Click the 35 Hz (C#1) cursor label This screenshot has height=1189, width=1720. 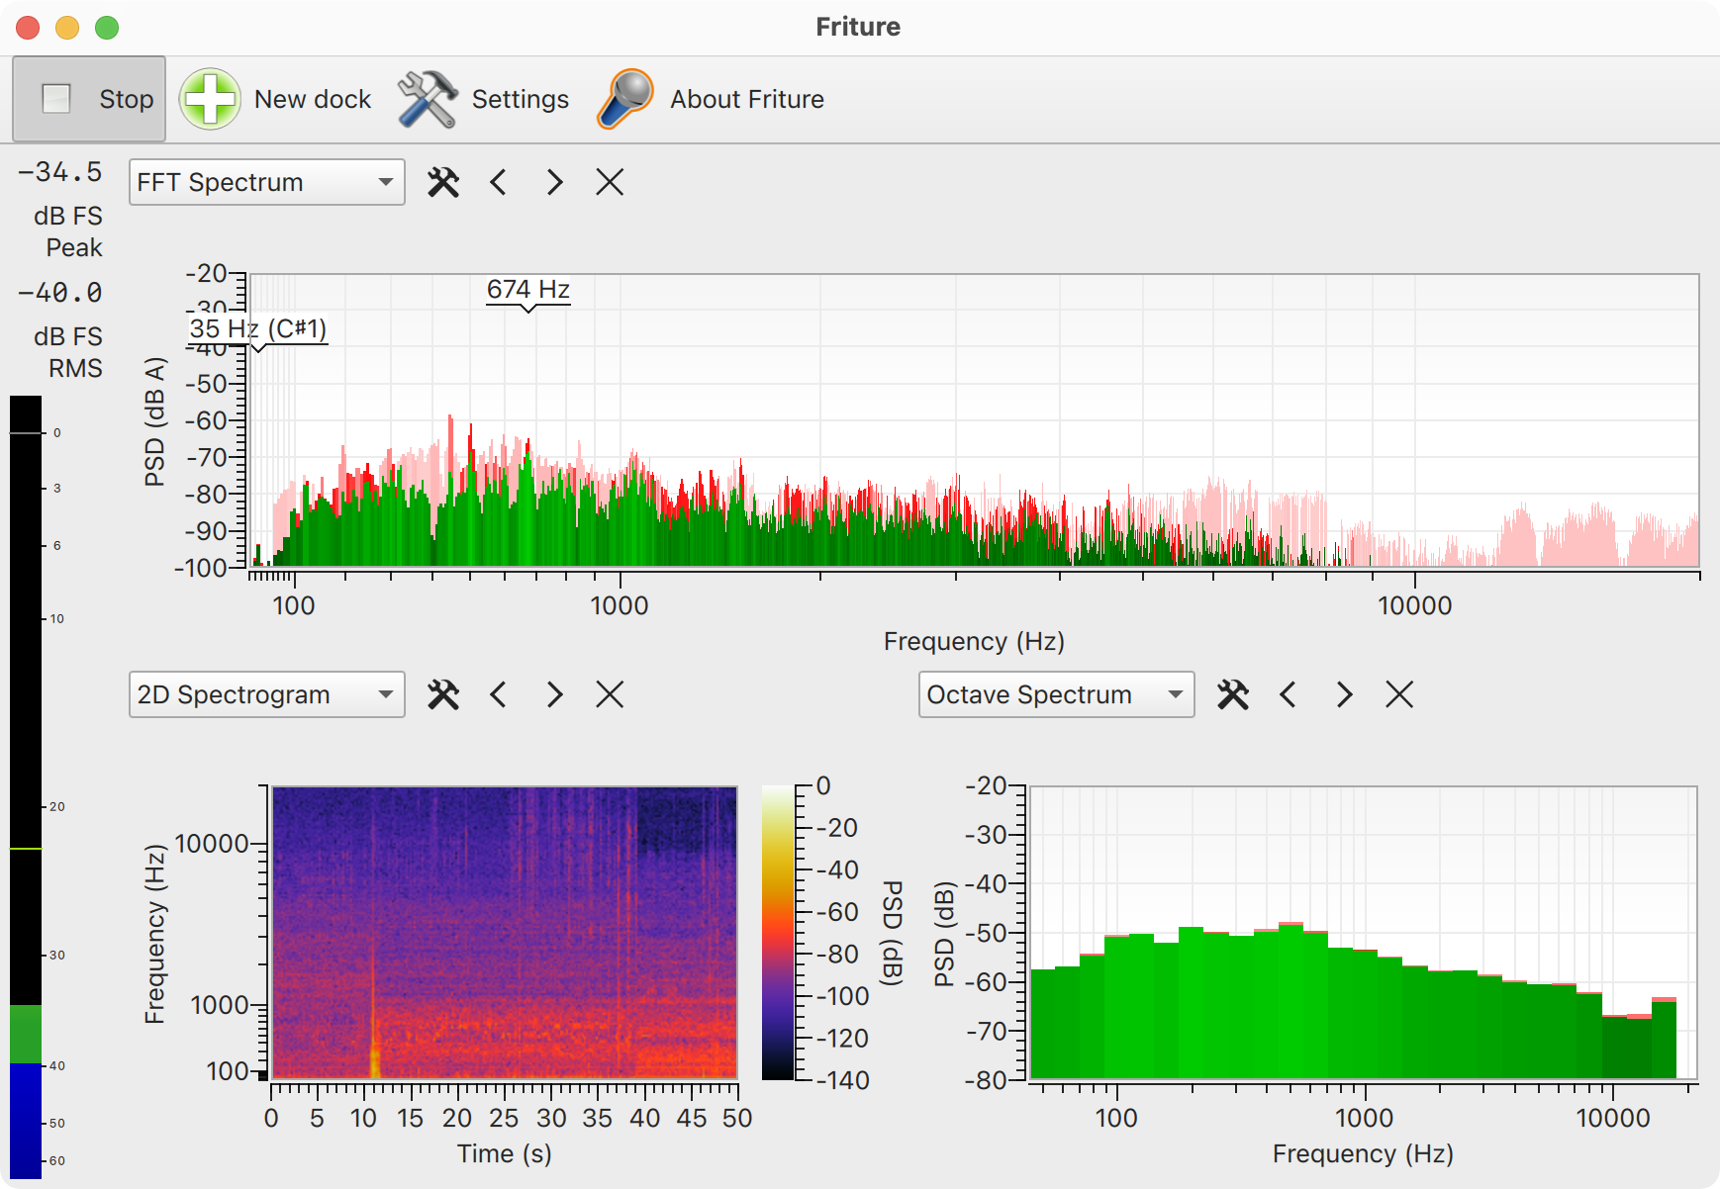(x=258, y=328)
